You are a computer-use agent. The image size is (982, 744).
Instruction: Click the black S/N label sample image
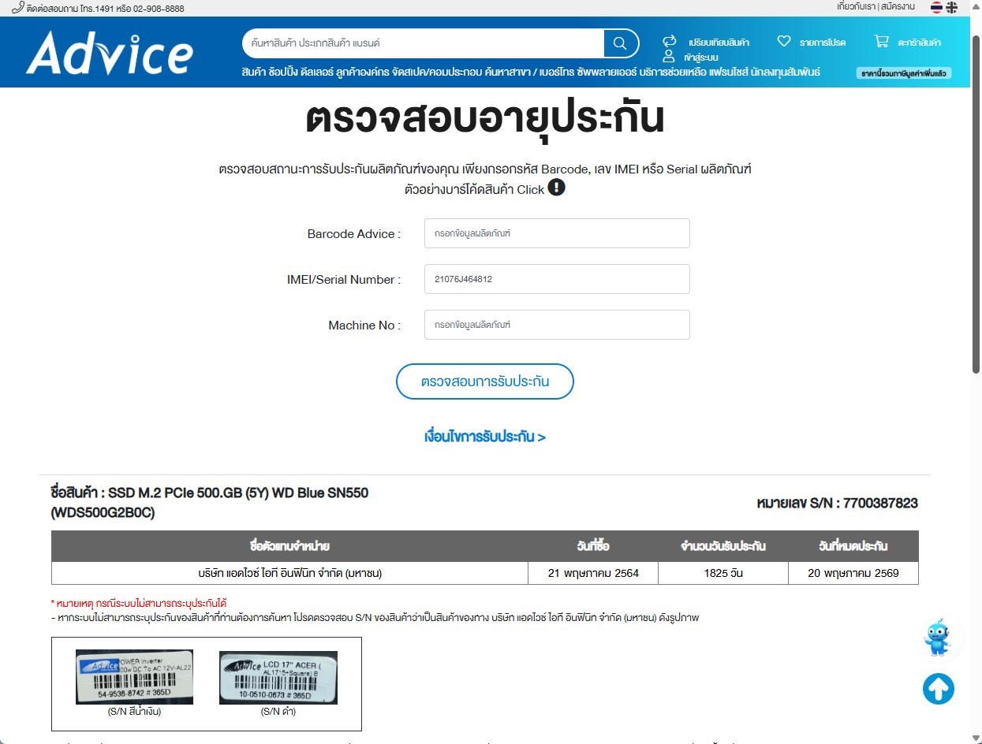click(278, 677)
